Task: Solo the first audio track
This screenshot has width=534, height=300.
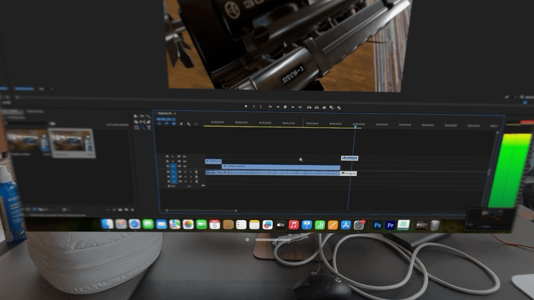Action: click(x=190, y=173)
